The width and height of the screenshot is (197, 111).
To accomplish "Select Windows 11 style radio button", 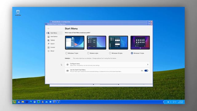I will (x=132, y=53).
